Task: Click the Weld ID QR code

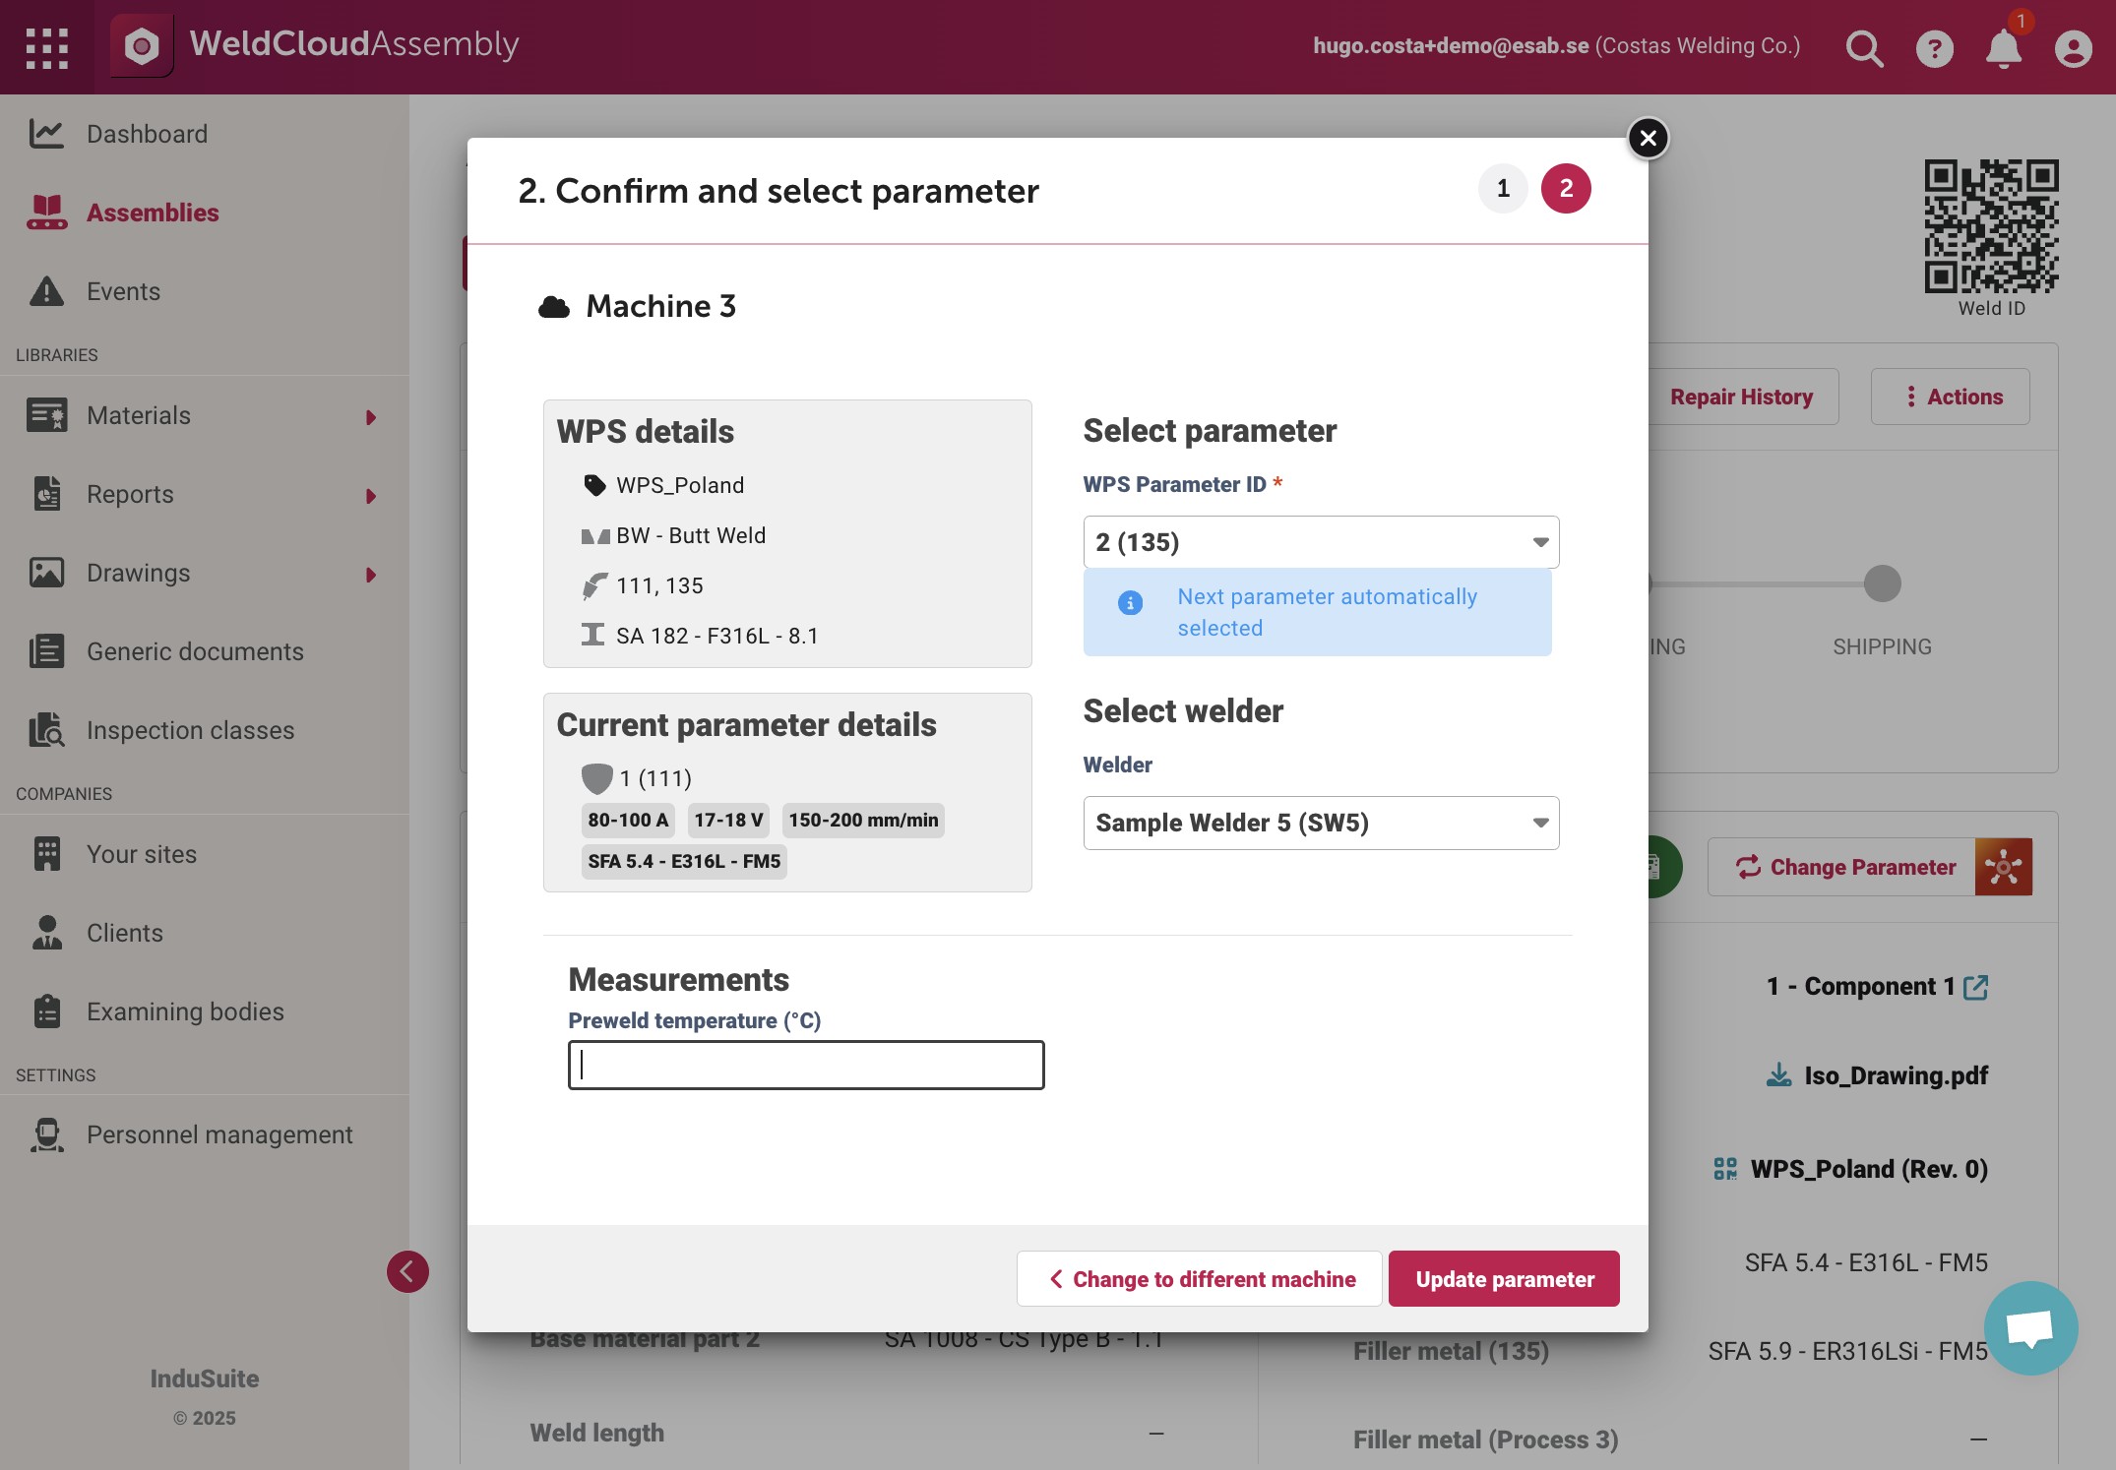Action: point(1991,226)
